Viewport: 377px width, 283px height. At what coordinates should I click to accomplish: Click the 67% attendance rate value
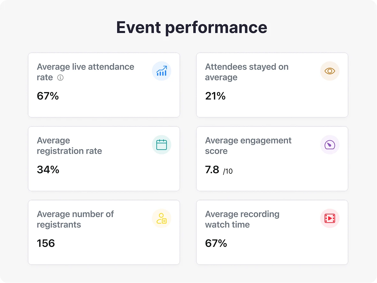point(48,96)
